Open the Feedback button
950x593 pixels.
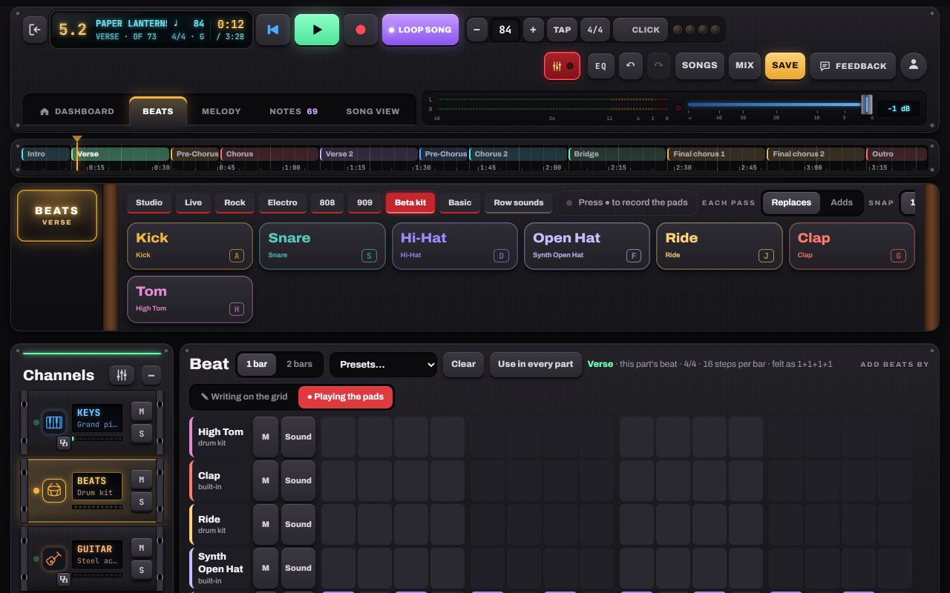(853, 65)
